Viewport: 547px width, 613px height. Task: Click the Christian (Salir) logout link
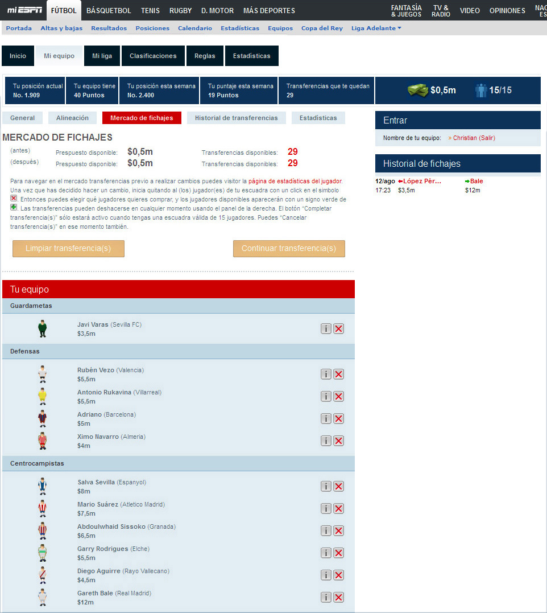tap(474, 138)
